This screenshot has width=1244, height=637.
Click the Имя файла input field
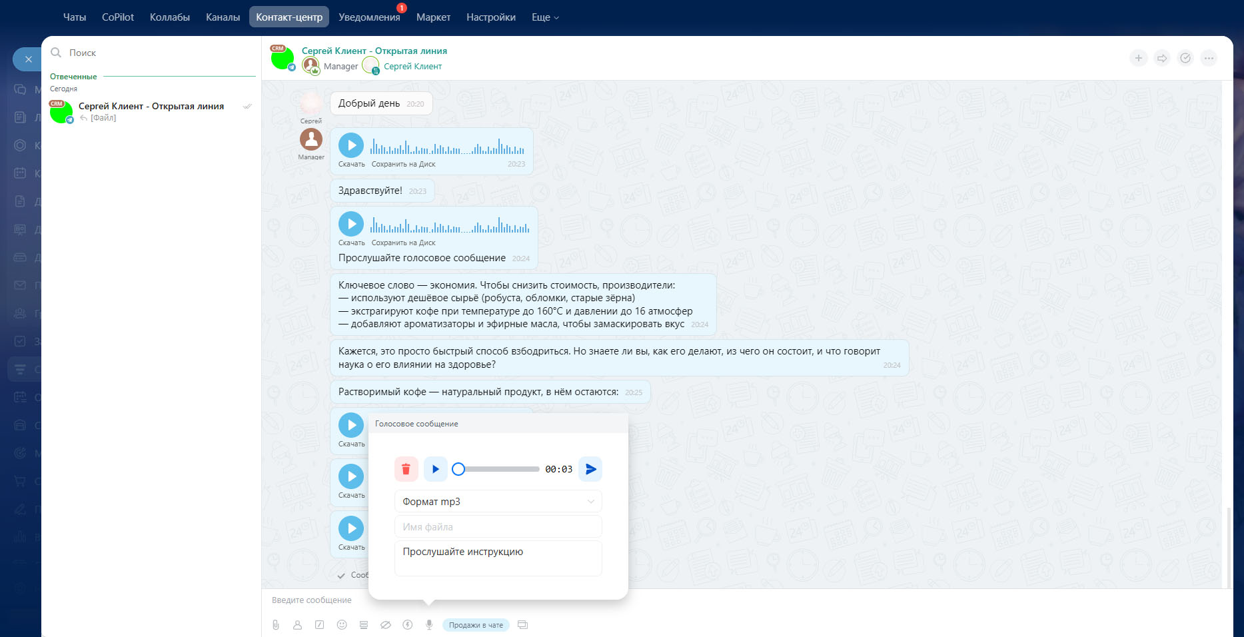(498, 527)
